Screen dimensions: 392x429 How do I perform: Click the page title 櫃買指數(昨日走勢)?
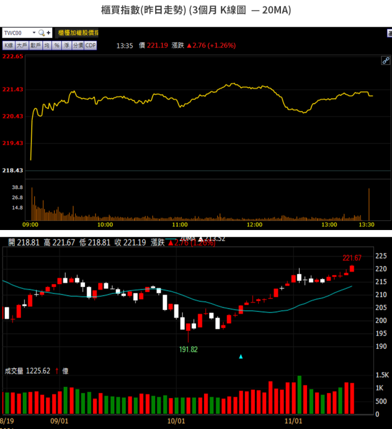click(144, 10)
